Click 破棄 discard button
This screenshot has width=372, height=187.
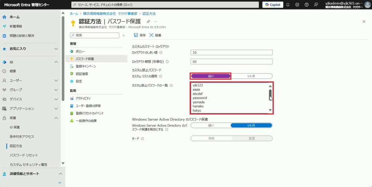click(x=155, y=35)
